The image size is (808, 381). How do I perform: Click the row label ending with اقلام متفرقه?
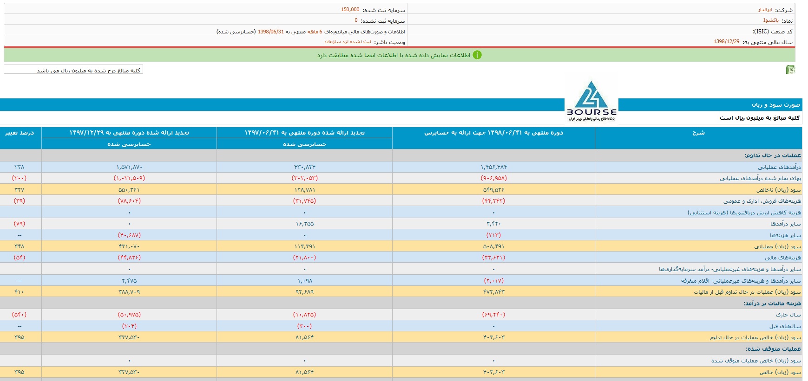[x=741, y=281]
